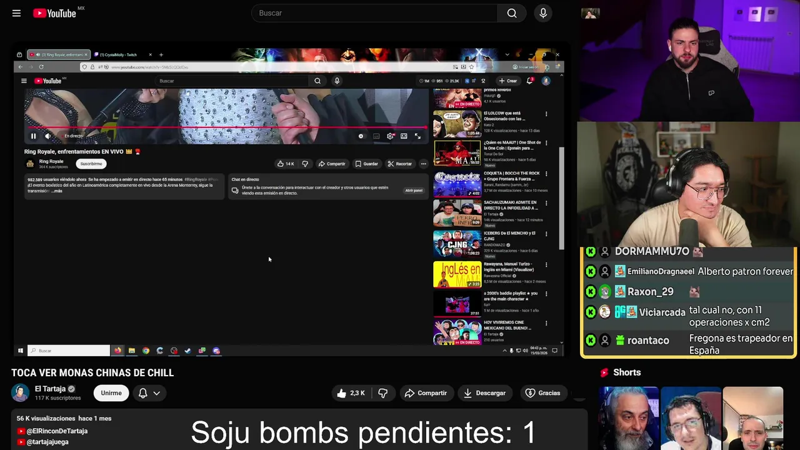Switch inner player to theater mode
800x450 pixels.
(404, 136)
